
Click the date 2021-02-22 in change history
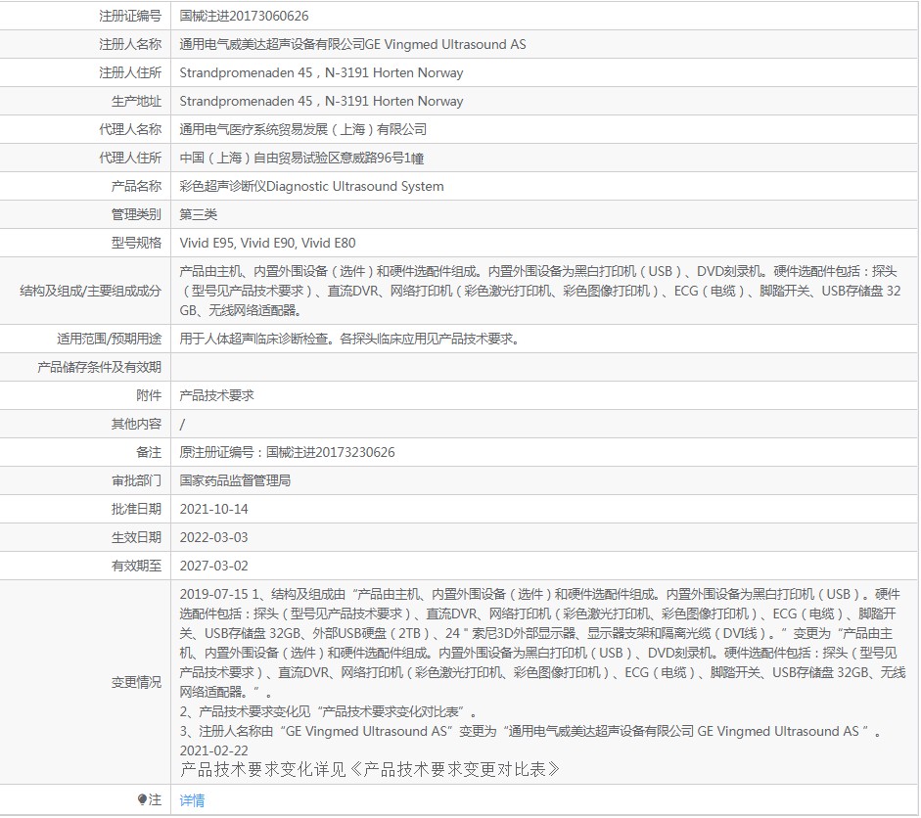pyautogui.click(x=213, y=750)
